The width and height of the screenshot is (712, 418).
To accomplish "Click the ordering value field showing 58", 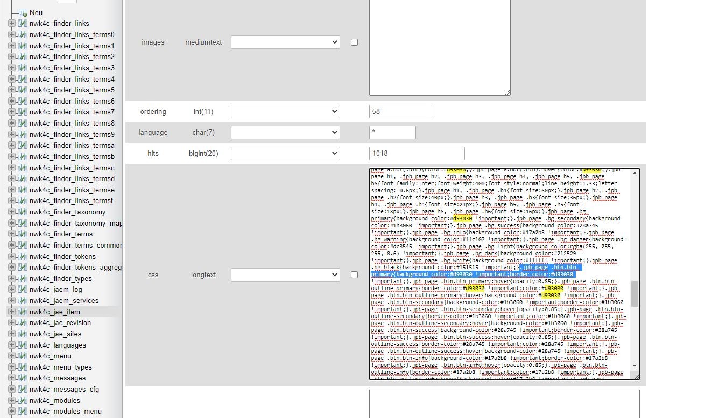I will (400, 111).
